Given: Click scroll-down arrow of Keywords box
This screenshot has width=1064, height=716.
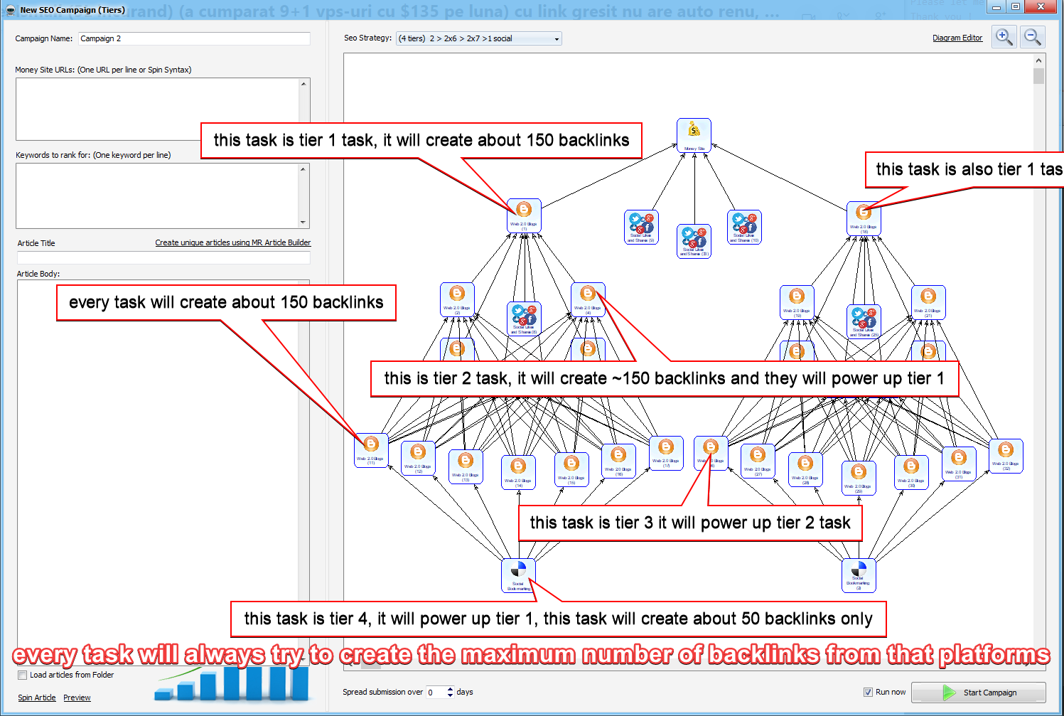Looking at the screenshot, I should 303,223.
